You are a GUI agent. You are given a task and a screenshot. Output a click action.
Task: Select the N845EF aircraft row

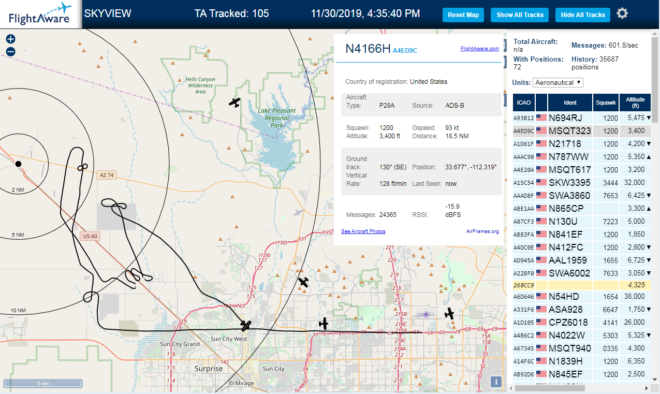(582, 374)
